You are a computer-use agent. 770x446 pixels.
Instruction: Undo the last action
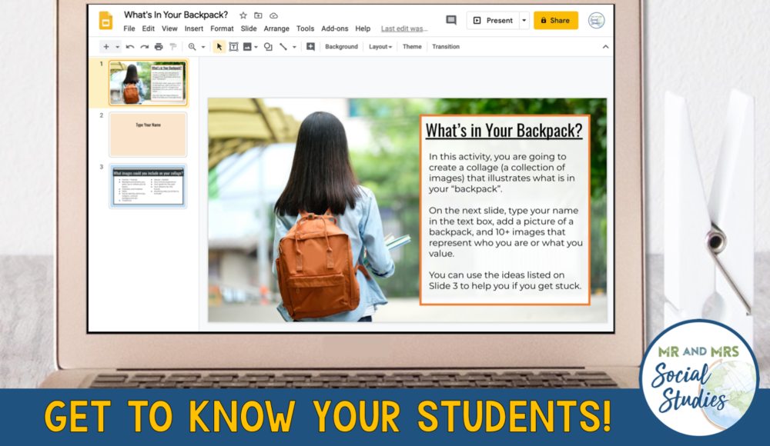(130, 47)
